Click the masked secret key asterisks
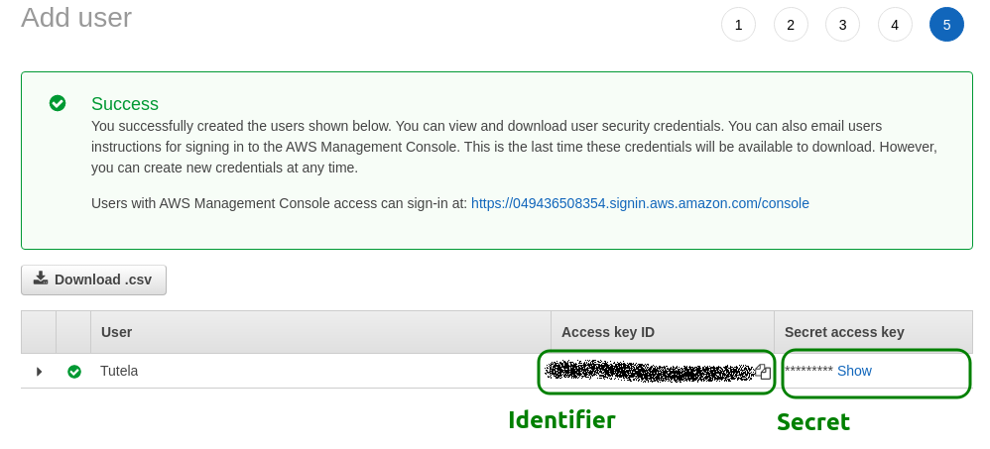Screen dimensions: 990x449 (x=808, y=370)
